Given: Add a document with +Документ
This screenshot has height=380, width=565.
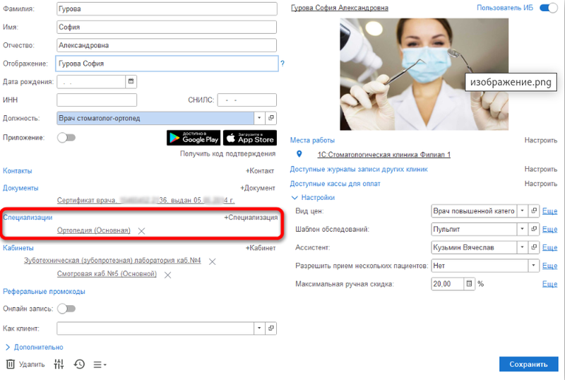Looking at the screenshot, I should pos(258,188).
